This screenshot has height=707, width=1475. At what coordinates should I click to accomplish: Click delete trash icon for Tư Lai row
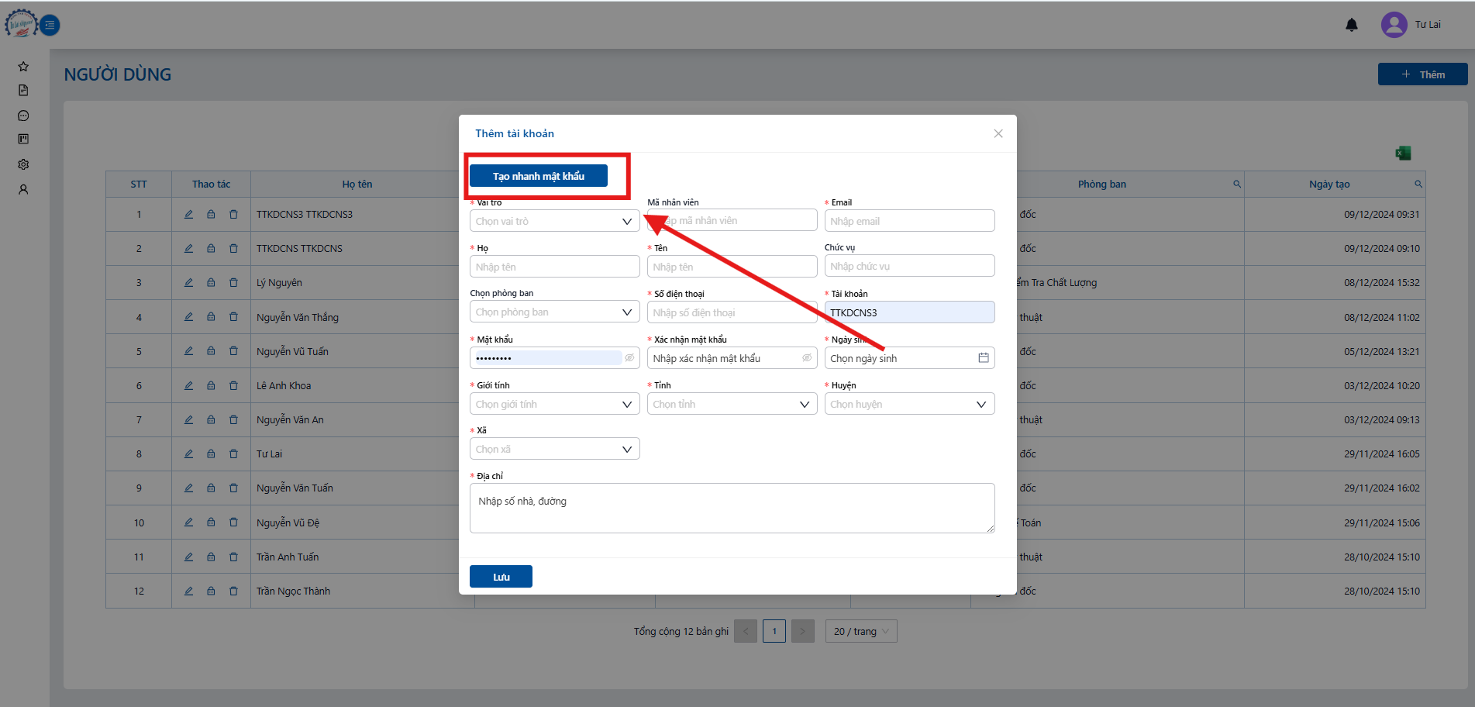(233, 454)
